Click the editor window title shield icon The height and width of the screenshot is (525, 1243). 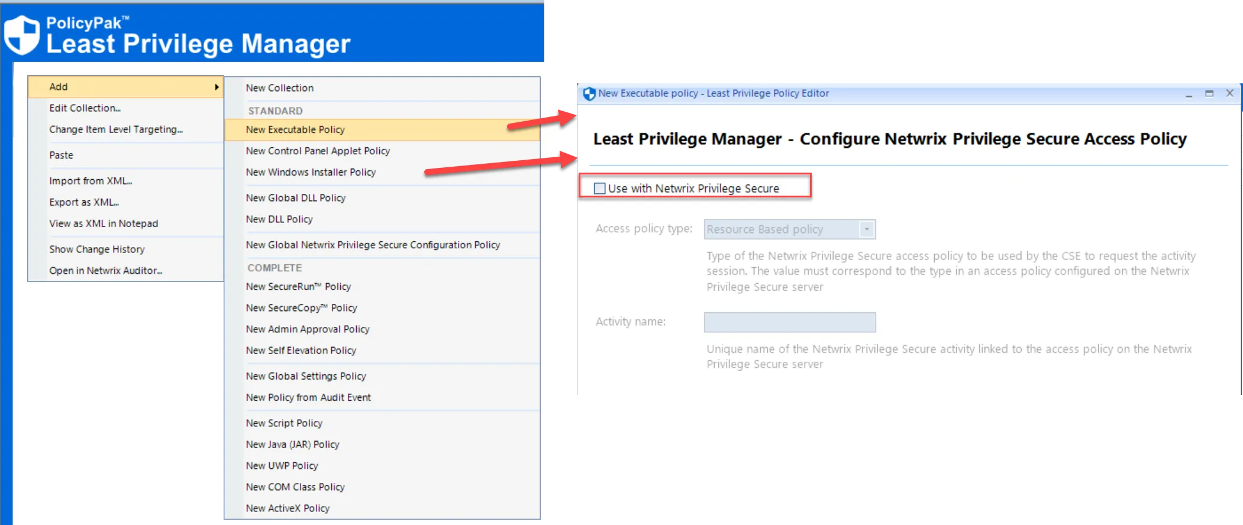[589, 93]
